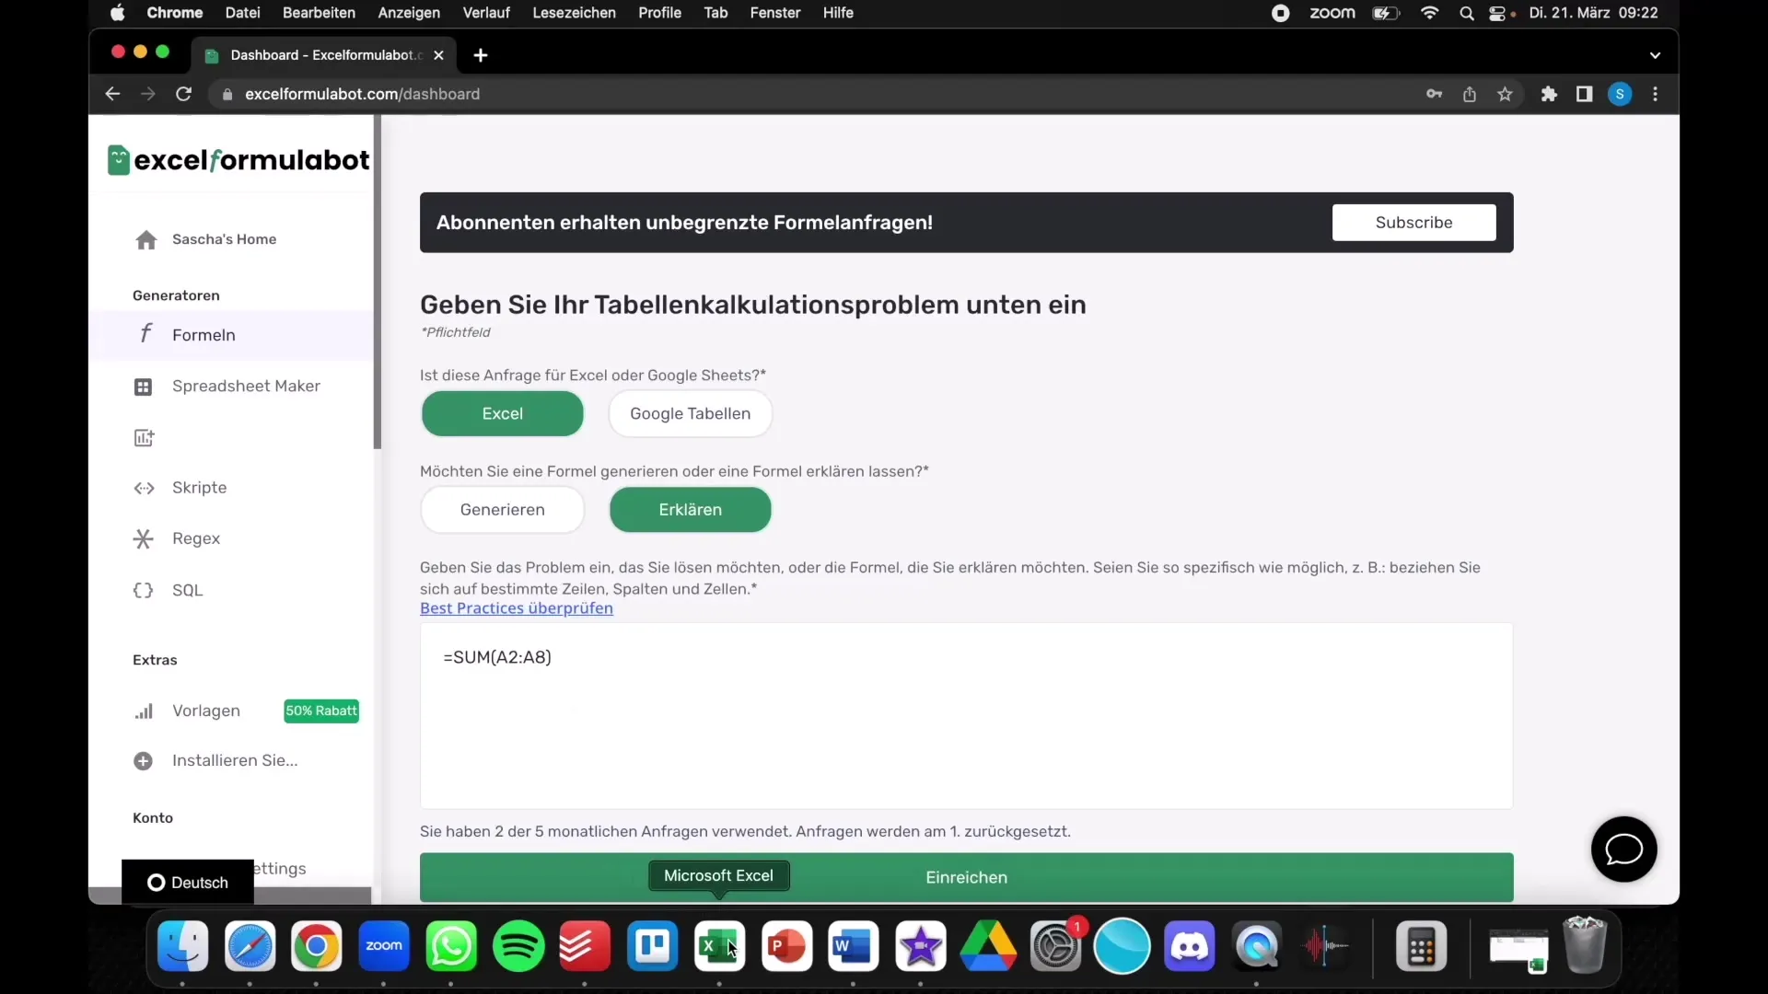Open a new browser tab
This screenshot has width=1768, height=994.
coord(481,55)
